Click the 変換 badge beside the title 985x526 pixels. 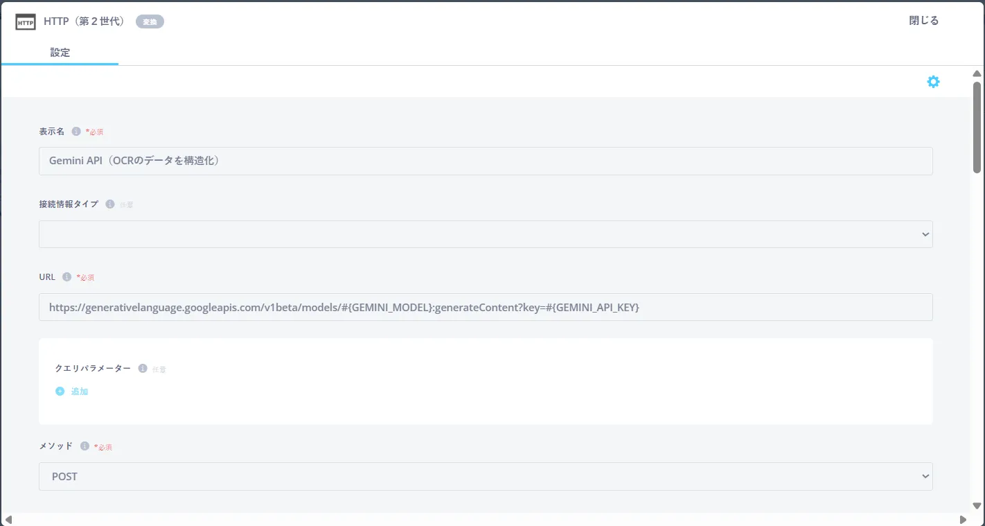coord(150,22)
